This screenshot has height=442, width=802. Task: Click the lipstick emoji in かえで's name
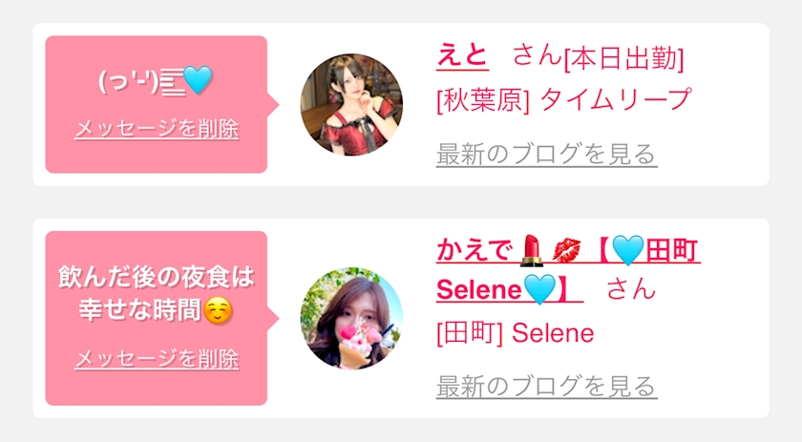click(x=532, y=251)
